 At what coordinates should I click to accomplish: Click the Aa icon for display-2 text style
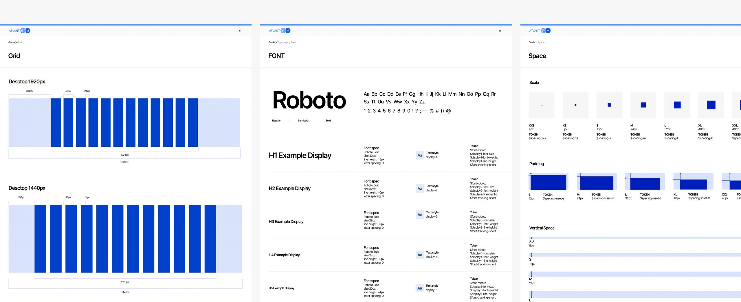click(x=420, y=189)
